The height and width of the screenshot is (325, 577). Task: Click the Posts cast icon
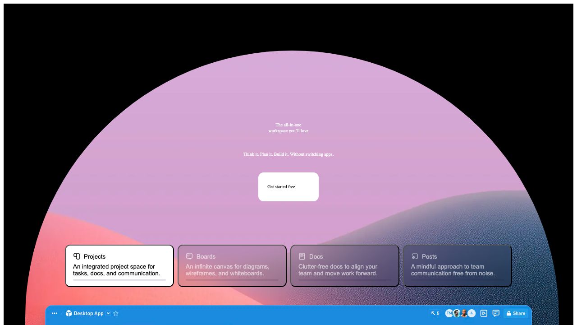415,256
